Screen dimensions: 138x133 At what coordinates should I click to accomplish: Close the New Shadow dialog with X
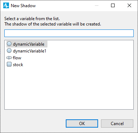[x=129, y=5]
